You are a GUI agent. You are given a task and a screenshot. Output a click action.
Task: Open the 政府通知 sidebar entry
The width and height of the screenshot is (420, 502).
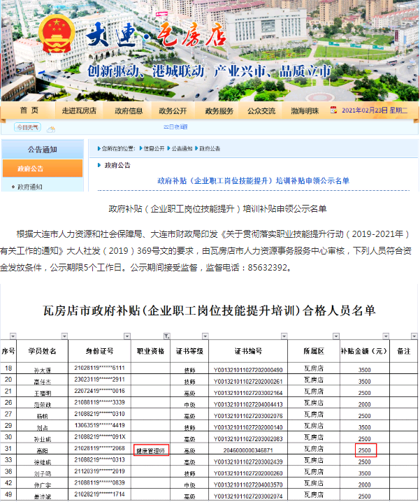click(x=30, y=187)
